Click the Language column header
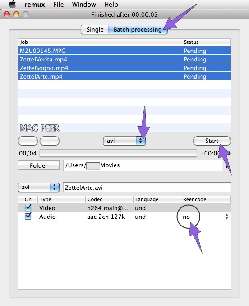This screenshot has width=249, height=306. [x=157, y=199]
